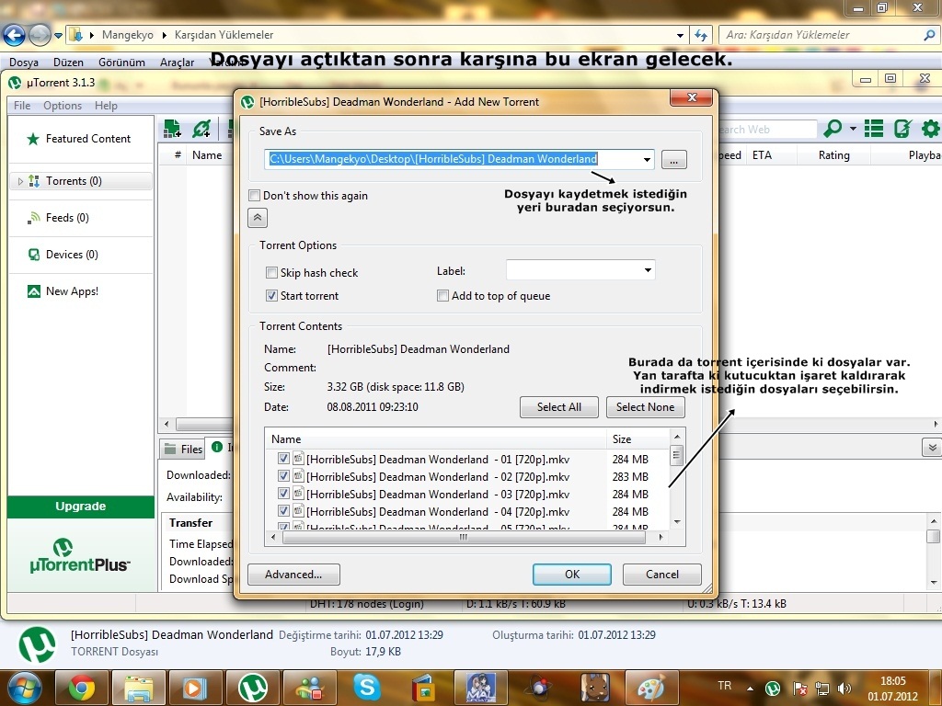Click the Explorer forward arrow button

pos(40,35)
